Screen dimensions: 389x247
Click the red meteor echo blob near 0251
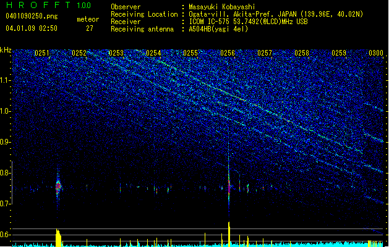[58, 186]
